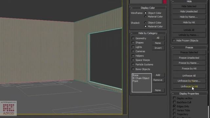This screenshot has width=210, height=118.
Task: Enable Vertex Ticks checkbox
Action: point(174,110)
